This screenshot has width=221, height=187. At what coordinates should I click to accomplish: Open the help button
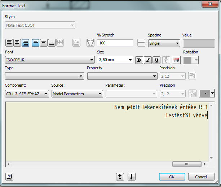click(x=9, y=177)
